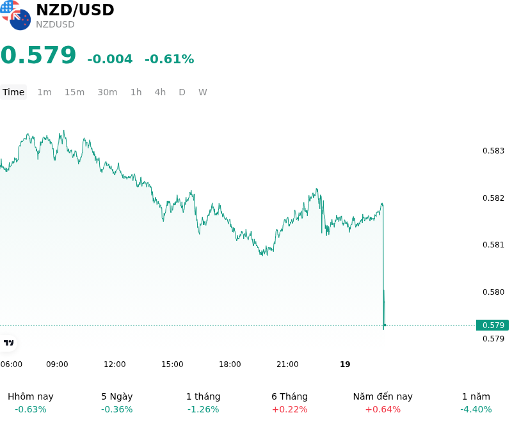Select the Năm đến nay range
The image size is (512, 422).
point(383,403)
